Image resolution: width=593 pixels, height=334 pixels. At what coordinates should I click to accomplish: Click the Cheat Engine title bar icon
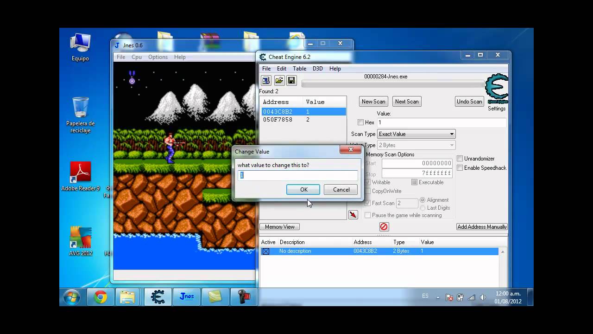point(263,57)
